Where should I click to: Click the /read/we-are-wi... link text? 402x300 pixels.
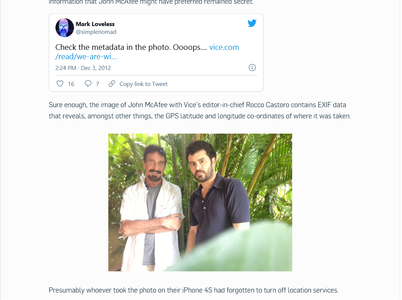point(86,57)
